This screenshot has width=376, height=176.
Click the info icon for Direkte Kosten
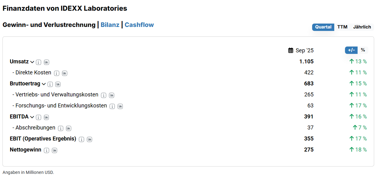click(x=56, y=73)
